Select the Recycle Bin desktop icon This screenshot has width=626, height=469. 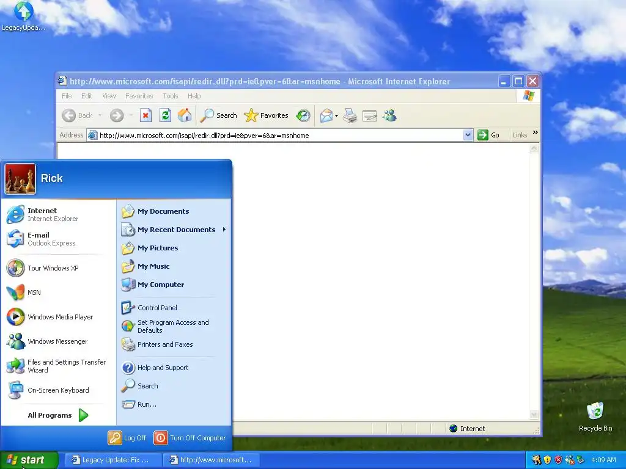tap(595, 416)
